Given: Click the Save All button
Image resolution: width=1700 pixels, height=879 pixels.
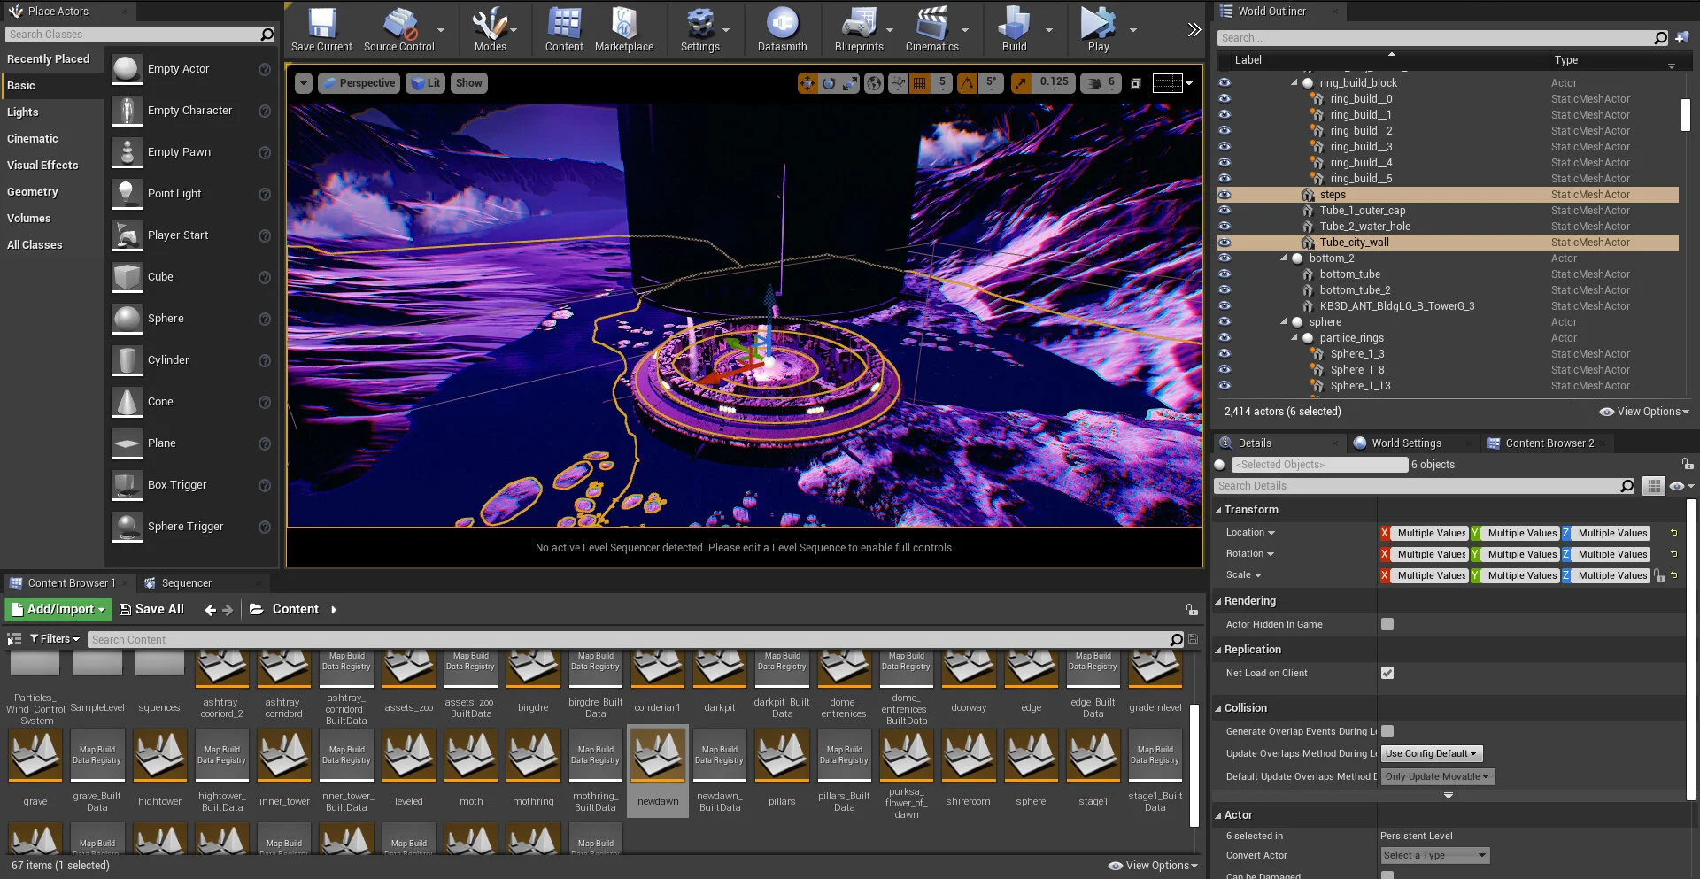Looking at the screenshot, I should pos(151,609).
